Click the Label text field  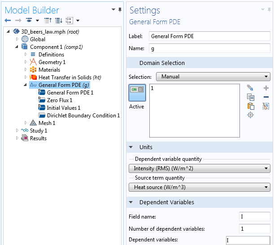point(209,36)
